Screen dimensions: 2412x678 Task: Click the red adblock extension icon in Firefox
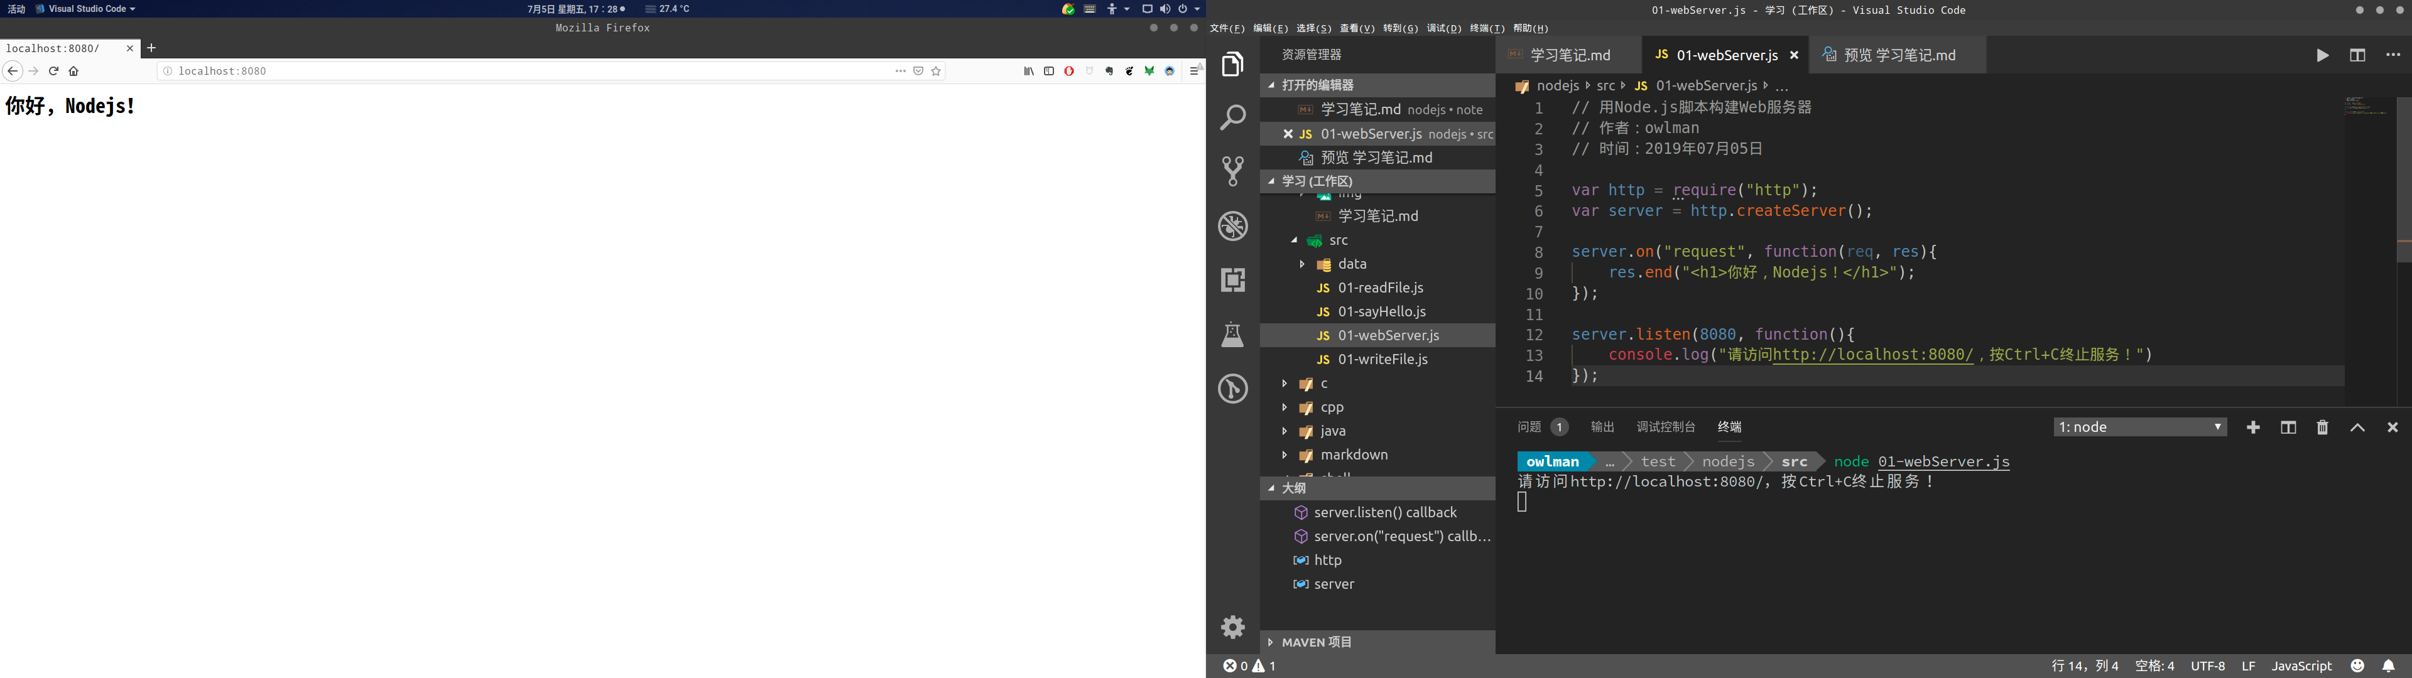pos(1068,71)
